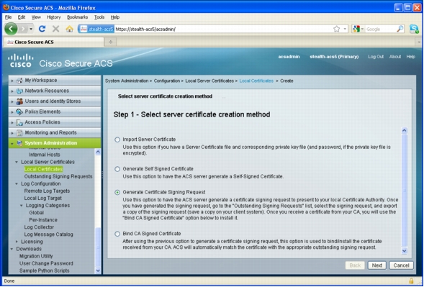
Task: Click the content pane scroll up arrow
Action: [x=404, y=130]
